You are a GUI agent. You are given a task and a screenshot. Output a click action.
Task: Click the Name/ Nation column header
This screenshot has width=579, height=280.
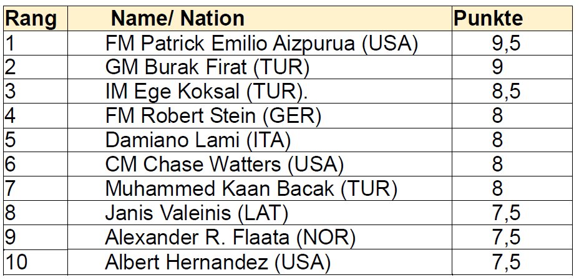(x=178, y=19)
